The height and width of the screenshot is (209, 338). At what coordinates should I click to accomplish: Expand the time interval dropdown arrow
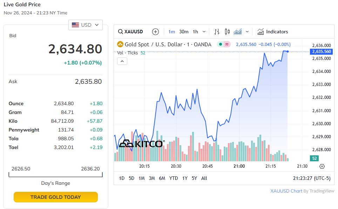click(204, 32)
